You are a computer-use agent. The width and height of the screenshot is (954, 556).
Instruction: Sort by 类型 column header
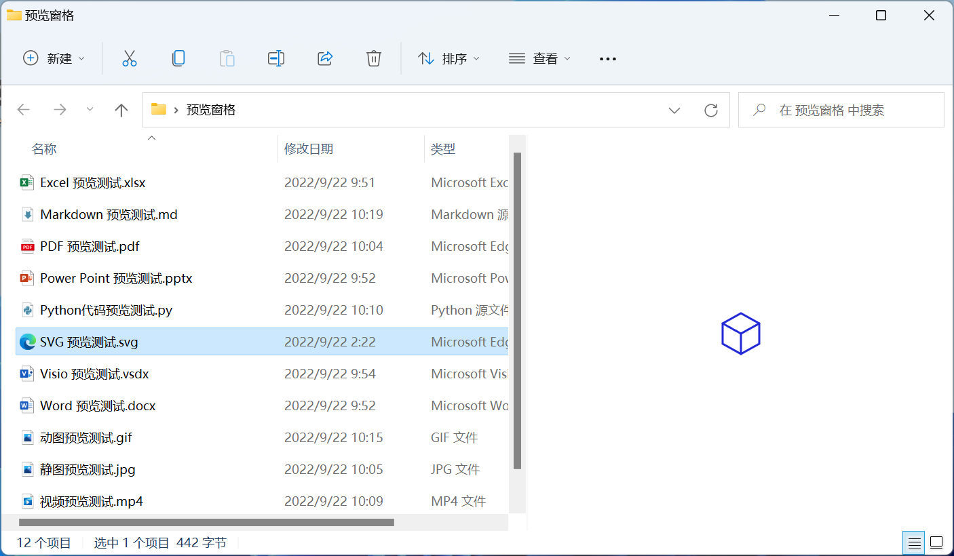[443, 149]
